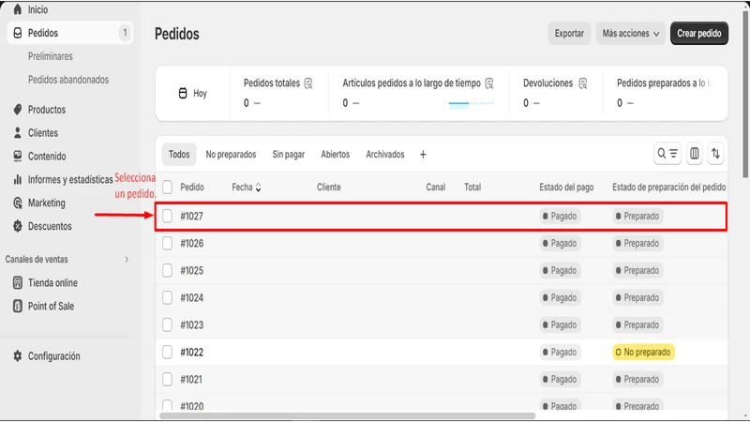Click report icon beside Pedidos totales
Image resolution: width=750 pixels, height=422 pixels.
point(308,83)
